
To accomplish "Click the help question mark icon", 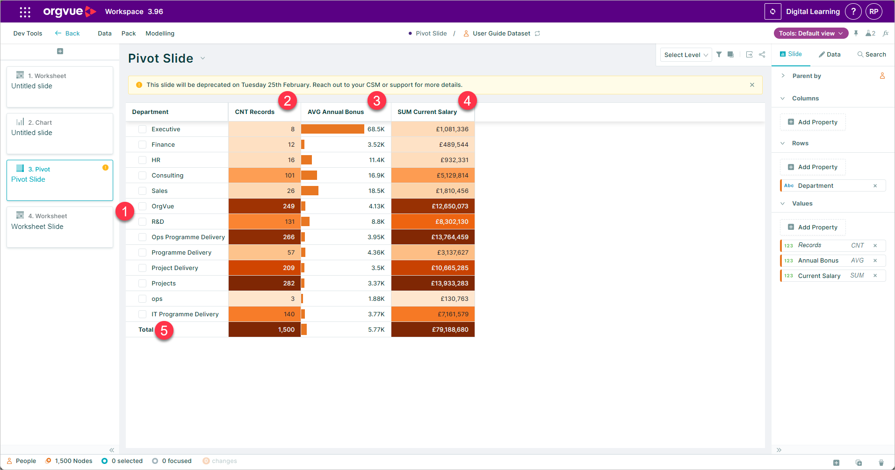I will (853, 11).
